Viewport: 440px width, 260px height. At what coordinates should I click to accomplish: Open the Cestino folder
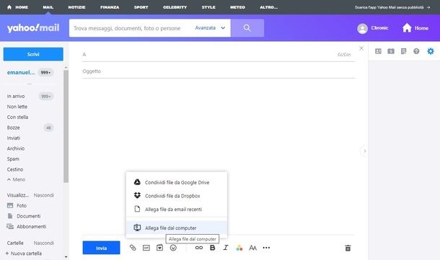tap(15, 169)
